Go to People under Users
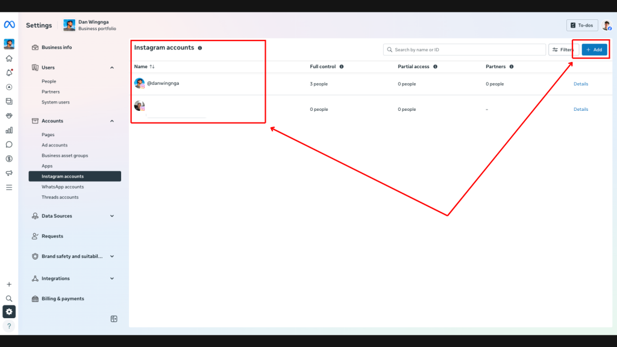This screenshot has height=347, width=617. (49, 81)
